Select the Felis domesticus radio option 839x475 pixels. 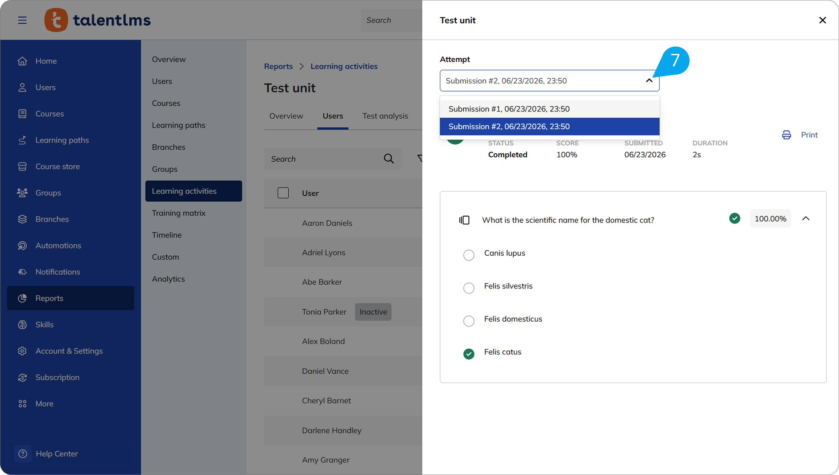click(x=469, y=321)
